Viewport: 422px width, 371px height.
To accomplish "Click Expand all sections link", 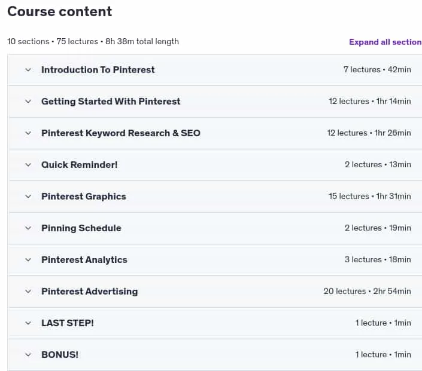I will click(x=385, y=42).
